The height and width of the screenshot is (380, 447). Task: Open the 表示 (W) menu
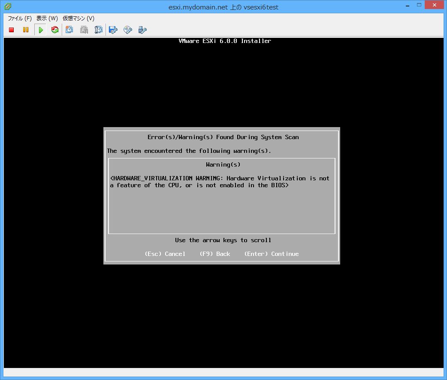pos(47,18)
